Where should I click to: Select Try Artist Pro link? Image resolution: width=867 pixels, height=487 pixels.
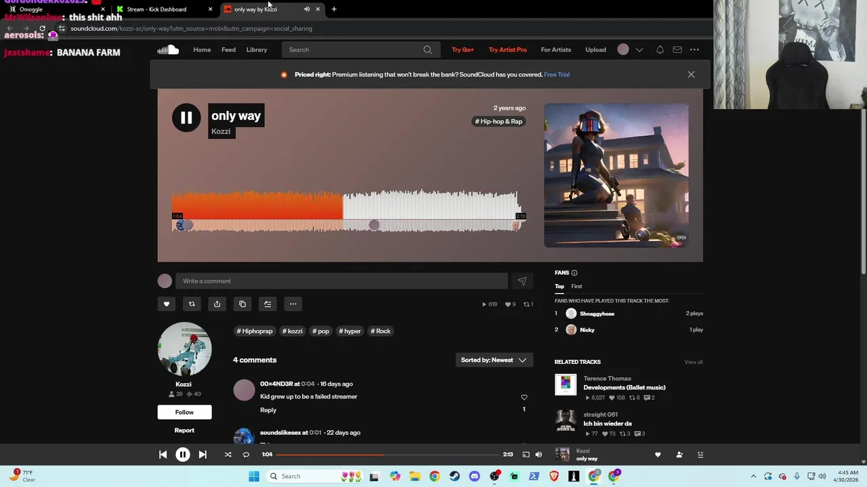tap(507, 49)
